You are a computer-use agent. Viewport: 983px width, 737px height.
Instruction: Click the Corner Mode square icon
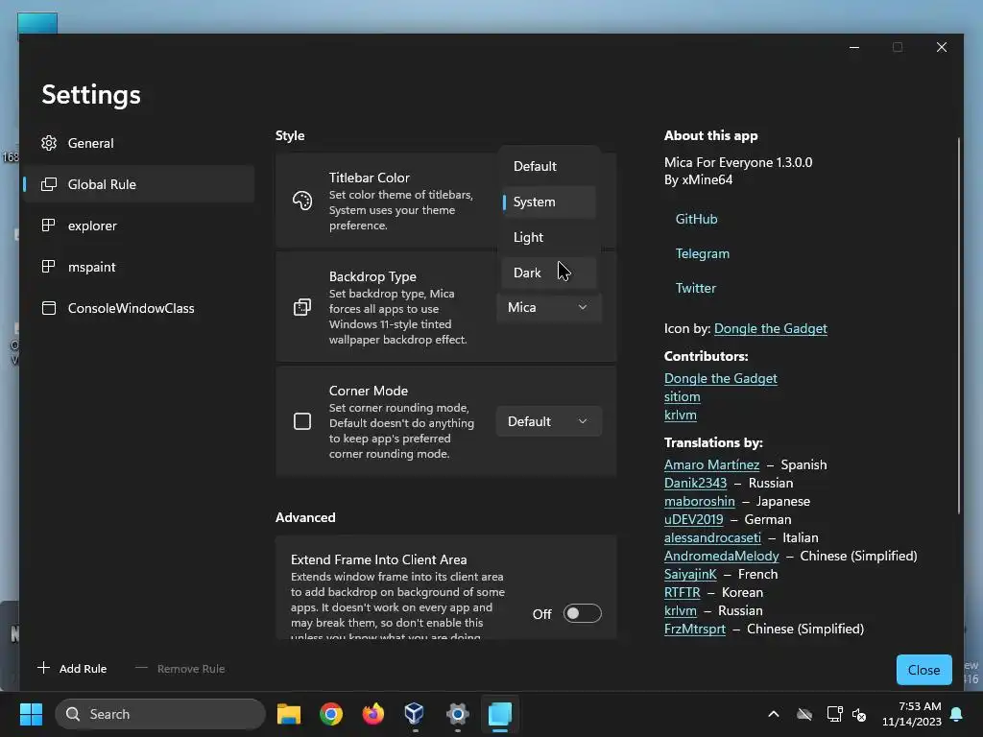point(302,421)
